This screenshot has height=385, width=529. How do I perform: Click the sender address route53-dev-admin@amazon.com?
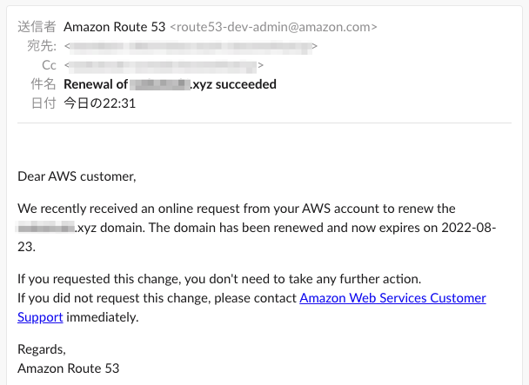pos(273,27)
